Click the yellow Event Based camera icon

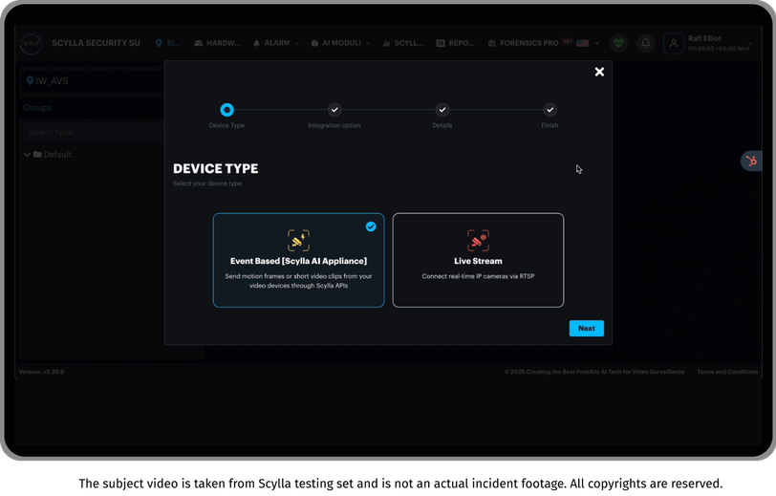coord(298,241)
